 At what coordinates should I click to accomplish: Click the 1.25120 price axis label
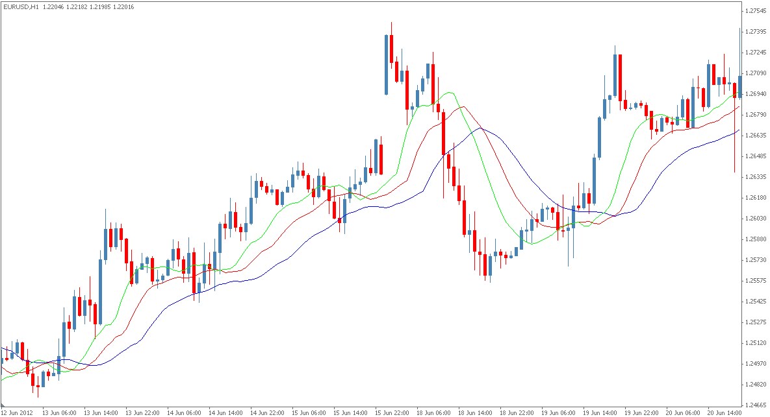click(x=756, y=343)
